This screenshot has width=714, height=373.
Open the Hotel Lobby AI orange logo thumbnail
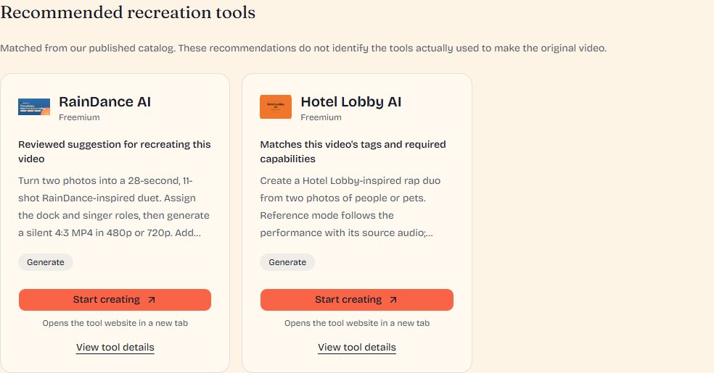276,106
